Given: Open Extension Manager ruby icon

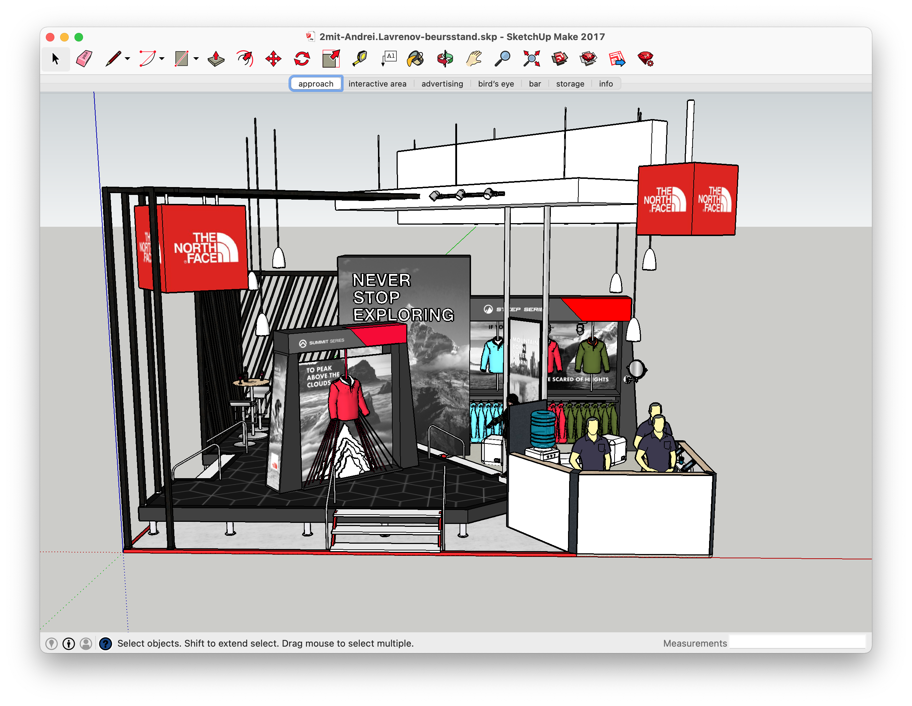Looking at the screenshot, I should (x=646, y=59).
